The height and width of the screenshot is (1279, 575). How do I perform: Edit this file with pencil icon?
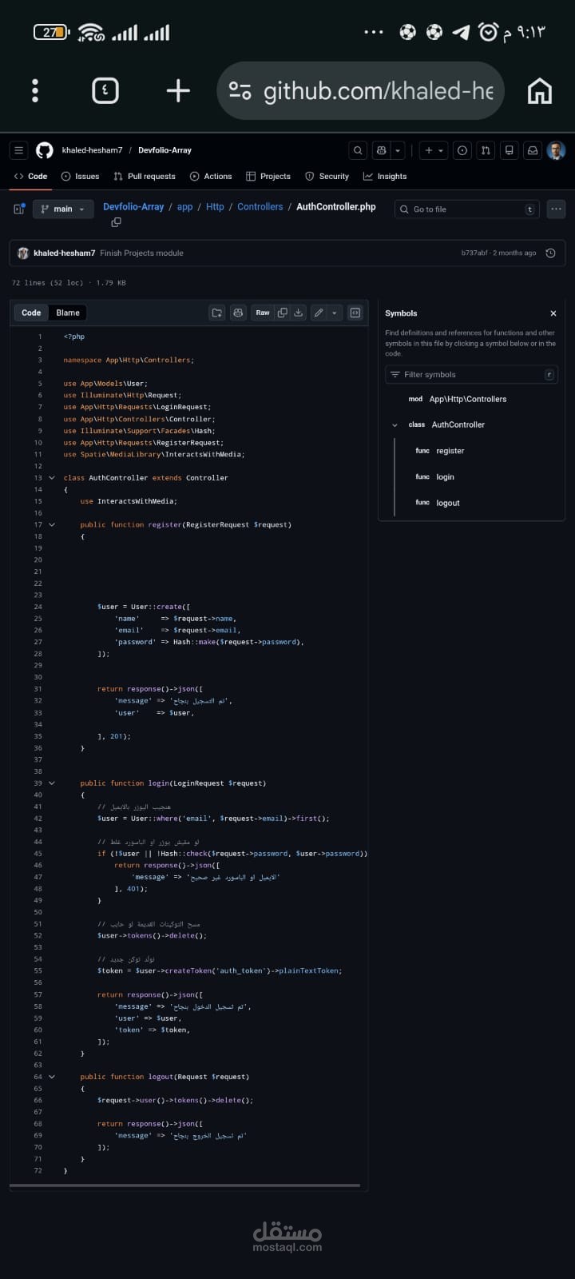[x=319, y=313]
